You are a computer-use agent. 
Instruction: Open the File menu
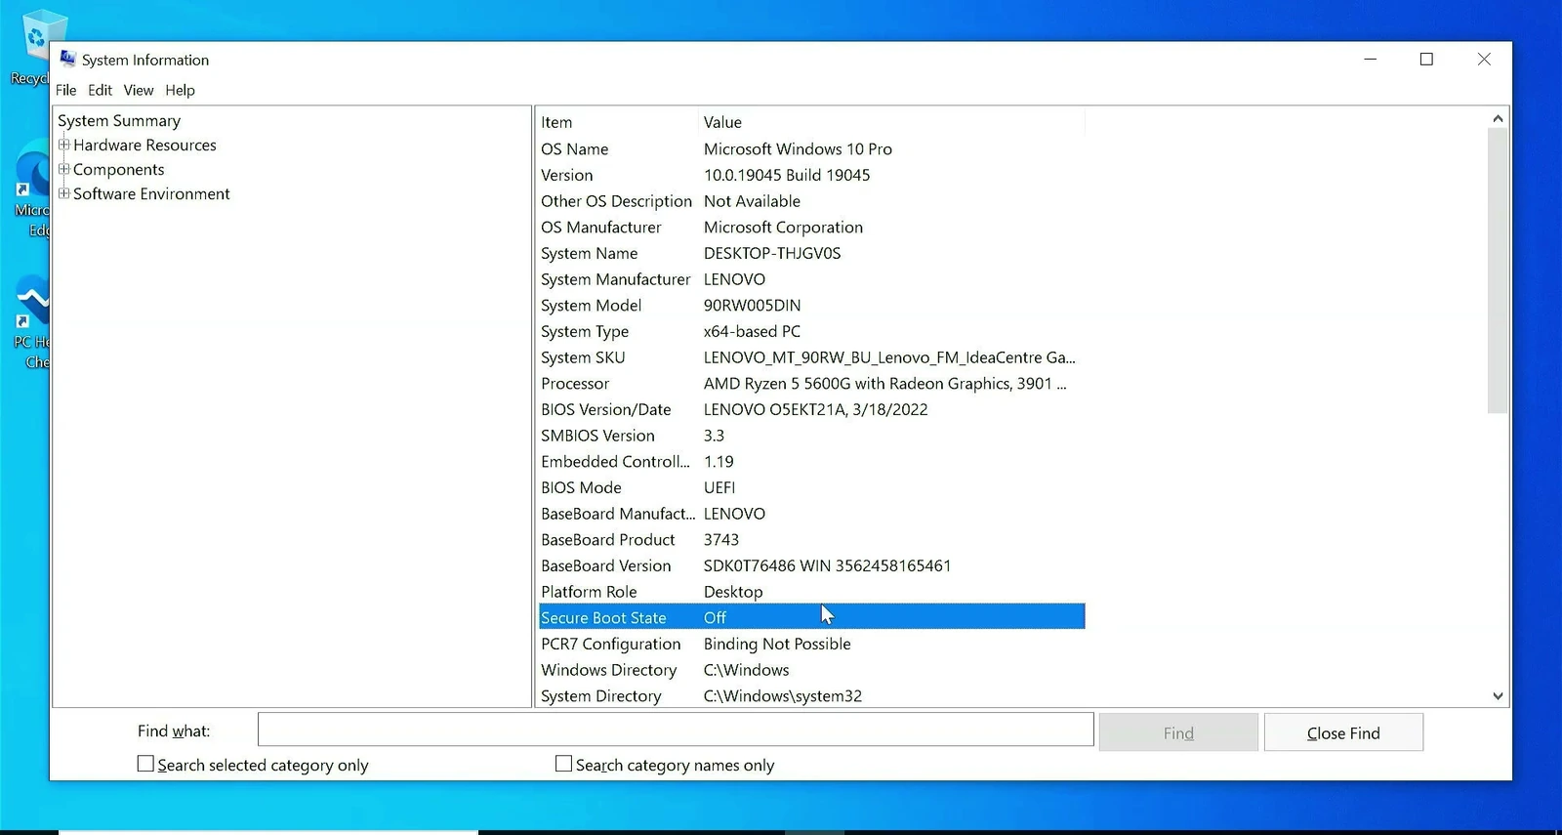65,90
